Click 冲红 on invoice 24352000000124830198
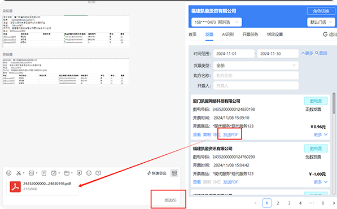 click(217, 134)
